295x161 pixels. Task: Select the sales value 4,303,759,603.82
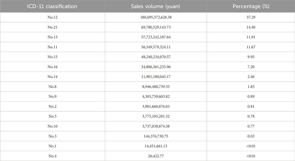156,96
